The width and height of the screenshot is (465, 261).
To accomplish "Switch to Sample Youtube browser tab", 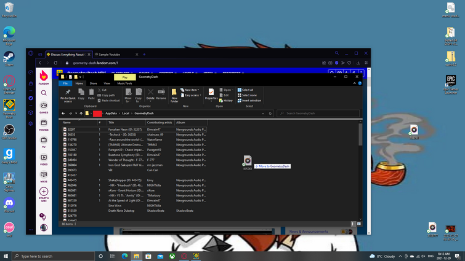I will click(x=116, y=55).
